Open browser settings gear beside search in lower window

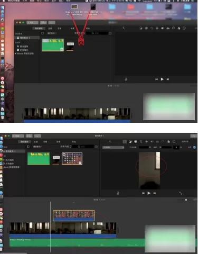tap(96, 147)
